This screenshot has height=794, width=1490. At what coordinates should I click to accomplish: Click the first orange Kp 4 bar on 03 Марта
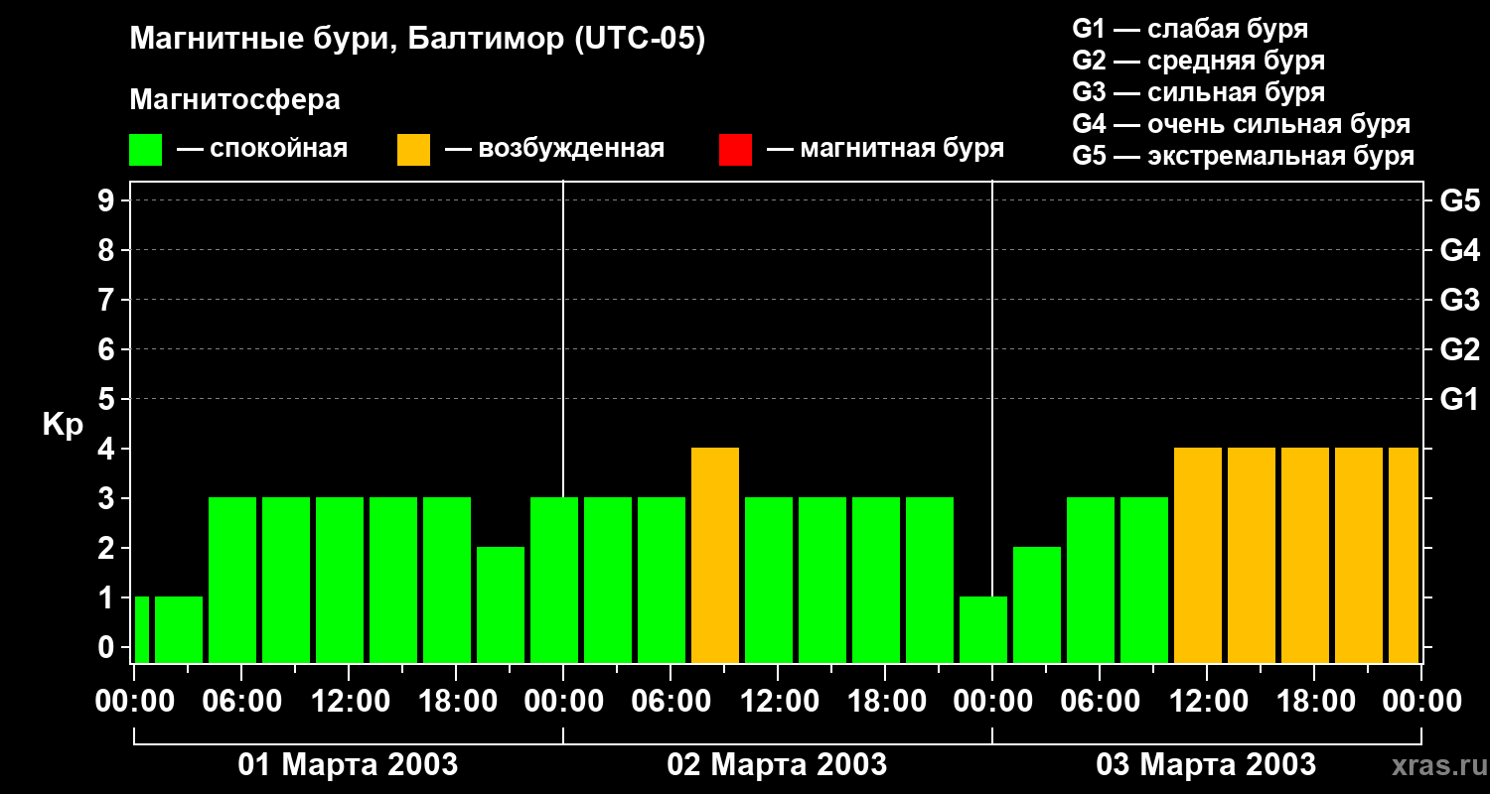(x=1198, y=555)
